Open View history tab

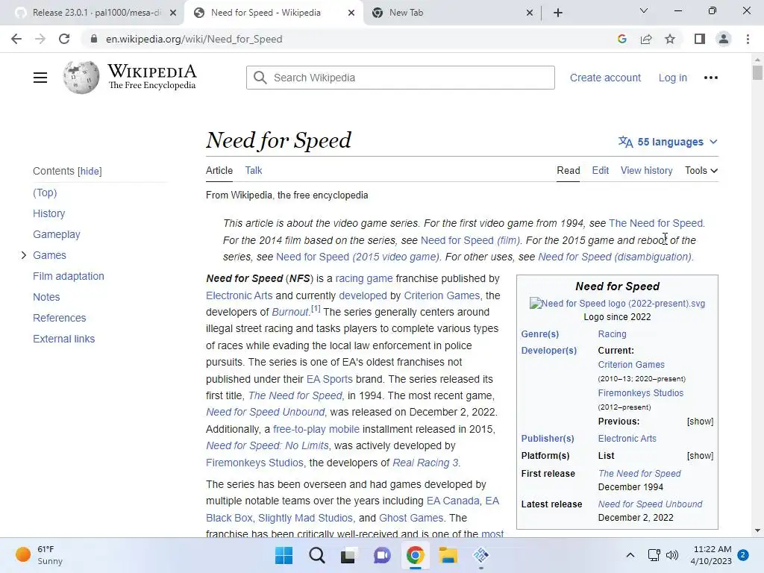647,171
